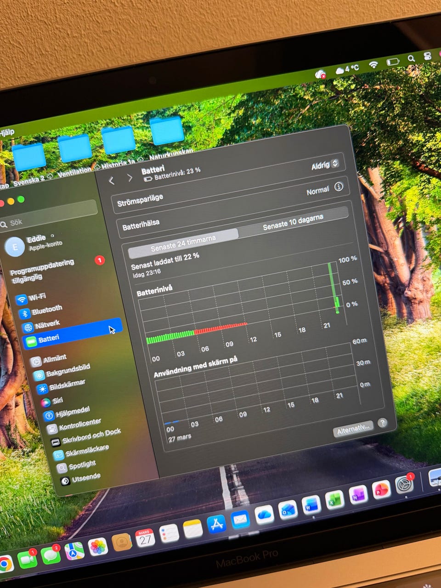Open OneDrive from the Dock
The width and height of the screenshot is (441, 588).
264,515
